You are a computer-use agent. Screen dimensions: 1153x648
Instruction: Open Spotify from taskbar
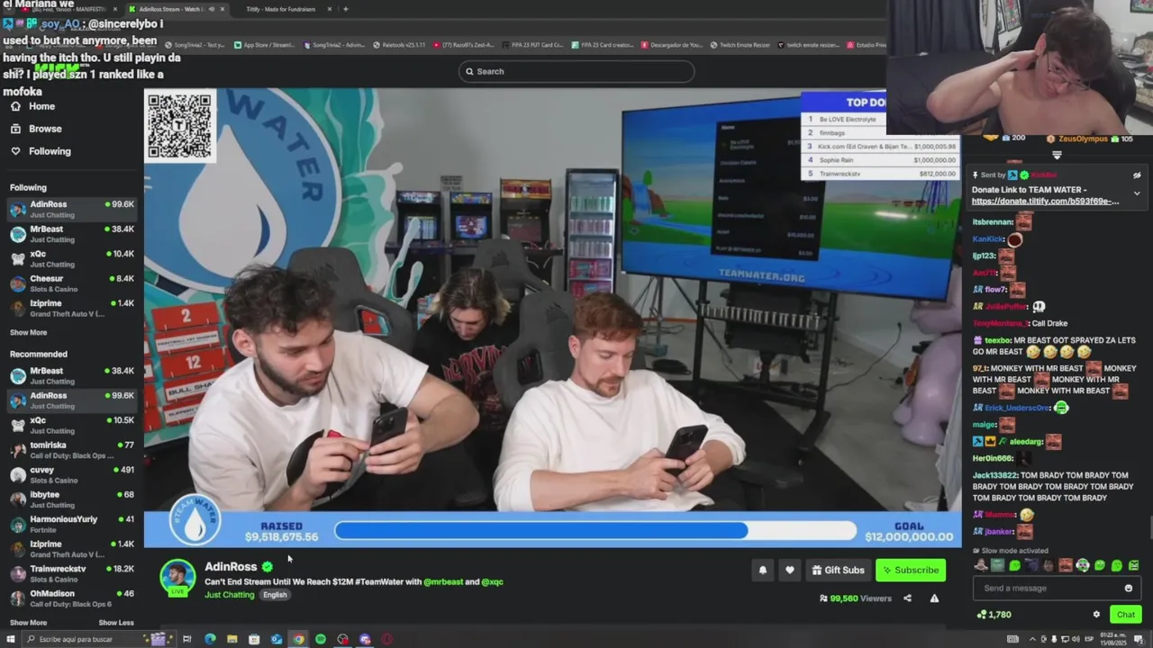321,639
